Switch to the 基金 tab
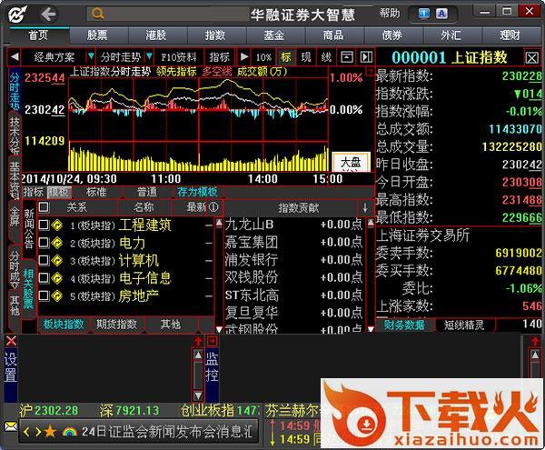Viewport: 545px width, 450px height. 274,35
